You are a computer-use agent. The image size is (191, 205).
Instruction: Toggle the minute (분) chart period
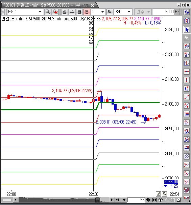tap(87, 12)
